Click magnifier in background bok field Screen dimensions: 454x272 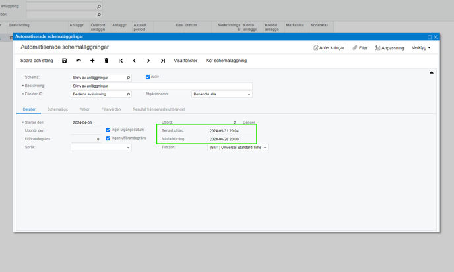(x=99, y=14)
